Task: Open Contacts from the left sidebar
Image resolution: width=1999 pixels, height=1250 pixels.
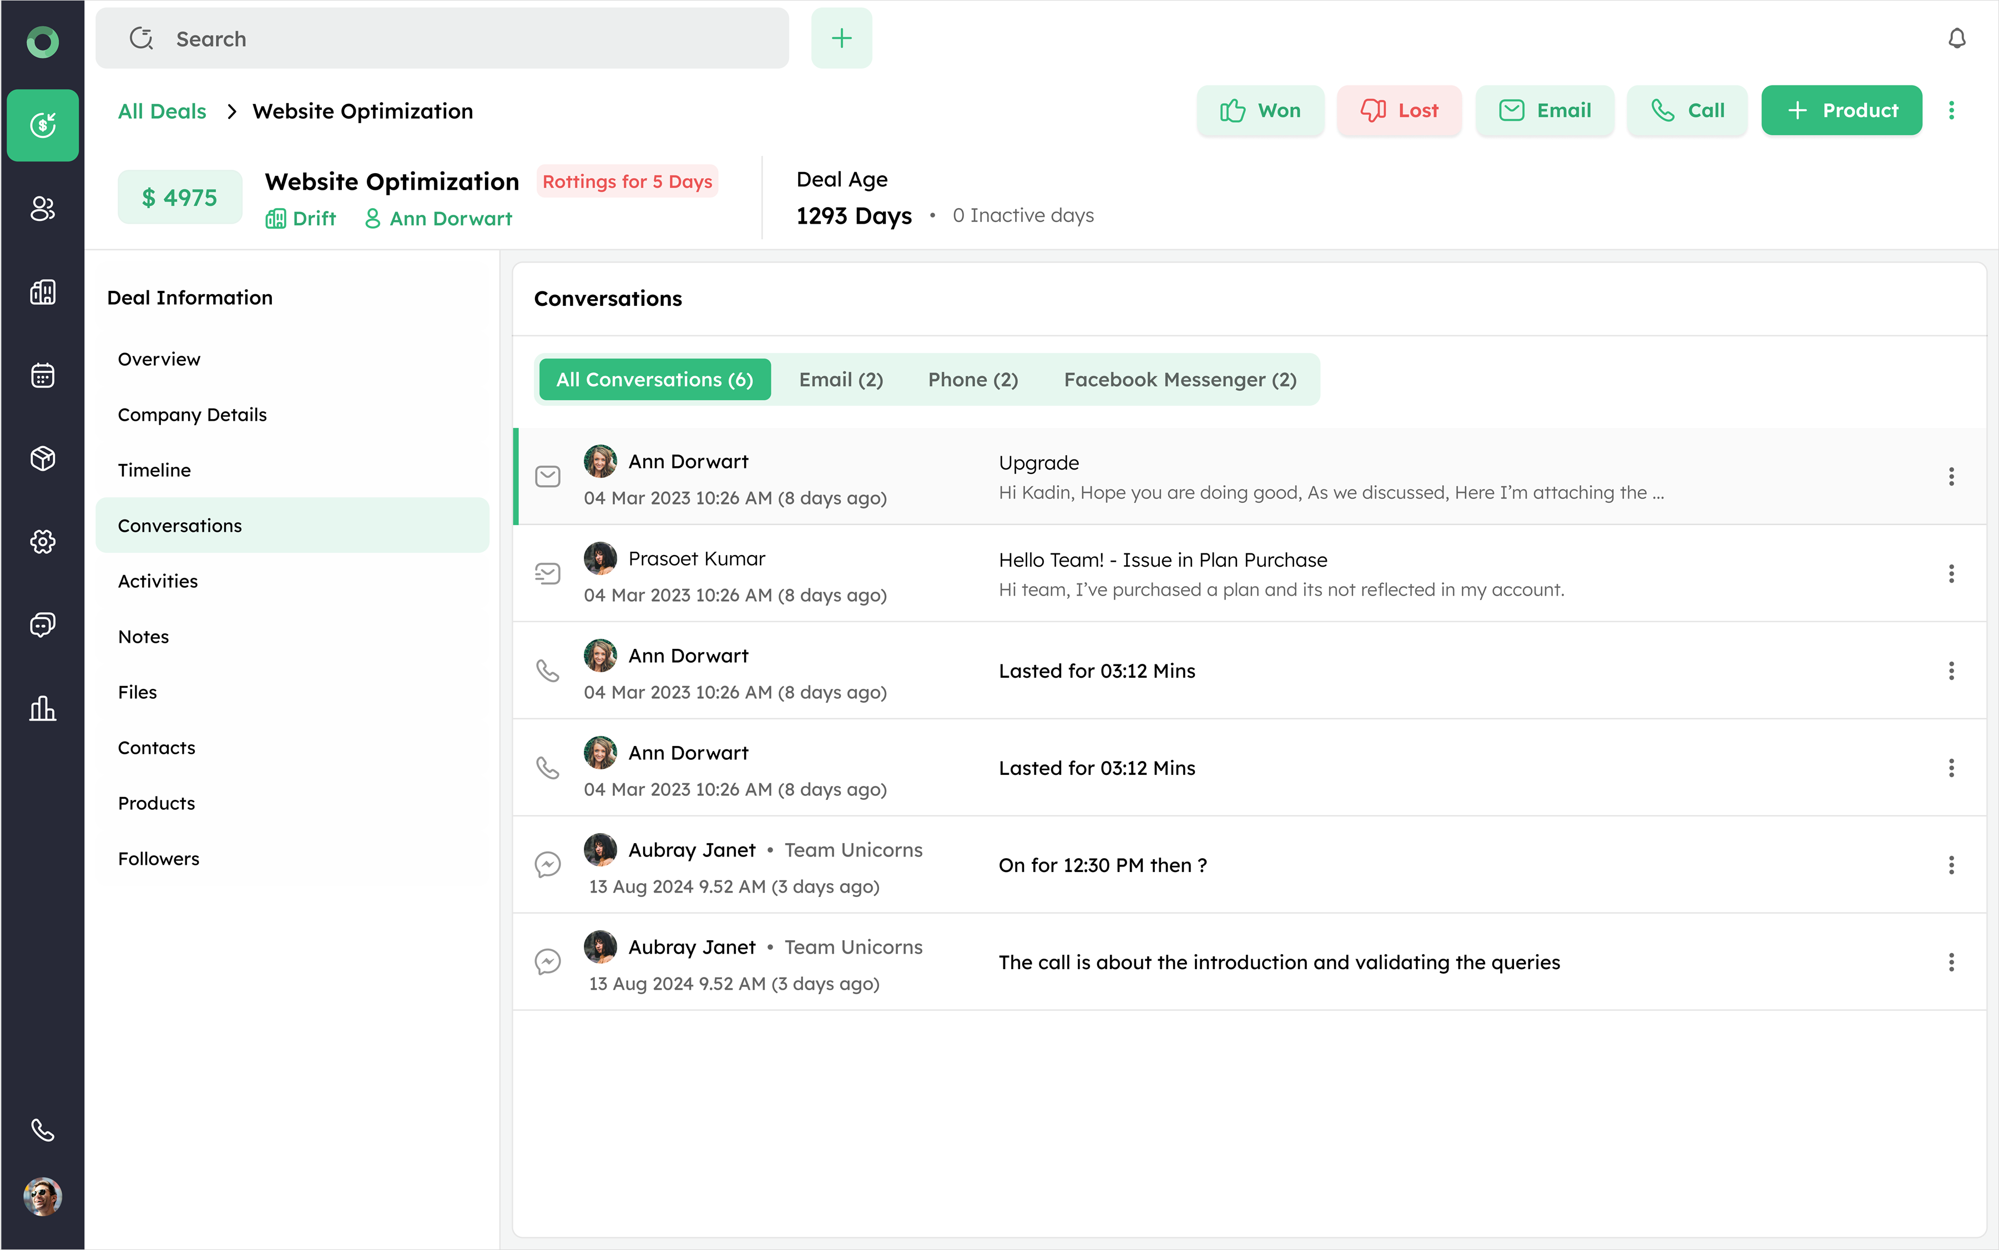Action: pyautogui.click(x=42, y=208)
